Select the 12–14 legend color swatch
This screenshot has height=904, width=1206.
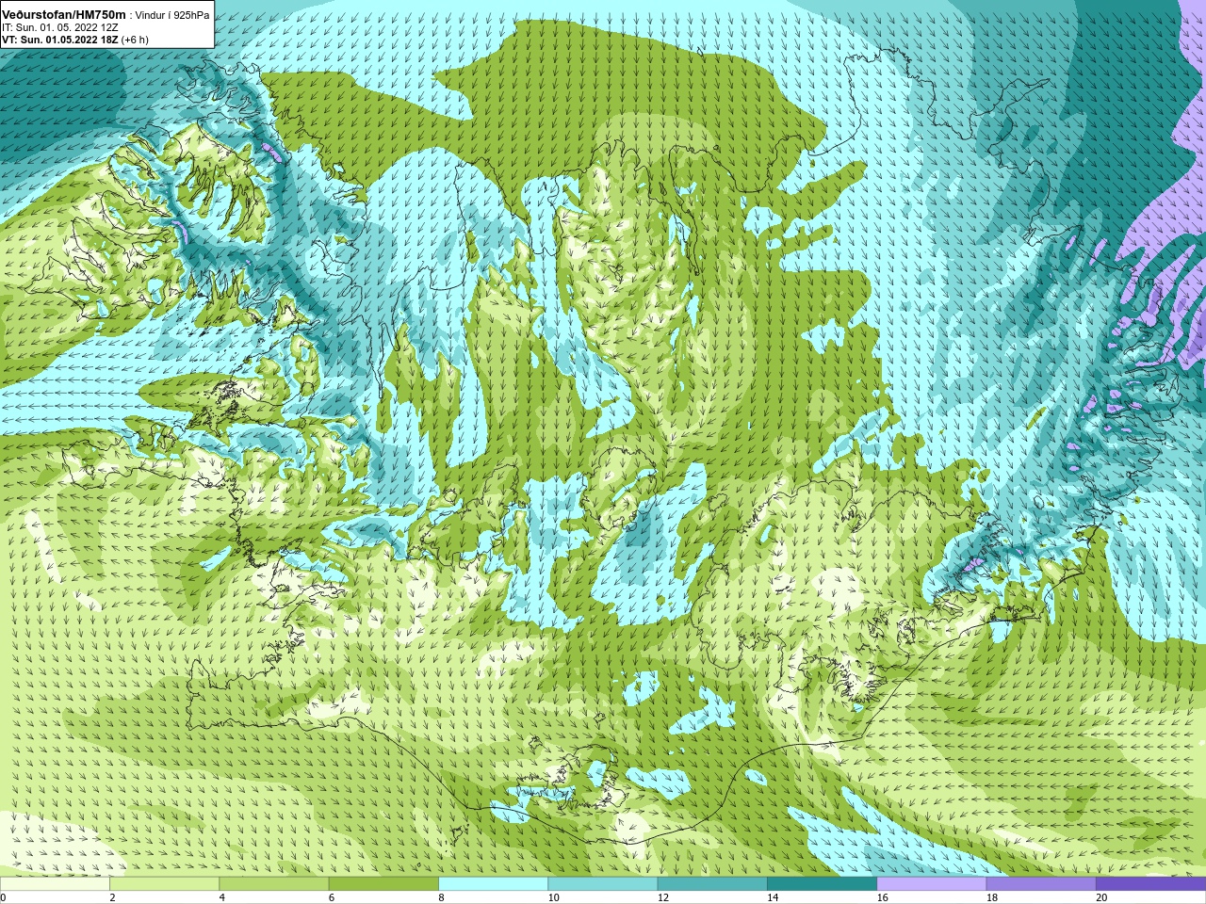tap(712, 884)
